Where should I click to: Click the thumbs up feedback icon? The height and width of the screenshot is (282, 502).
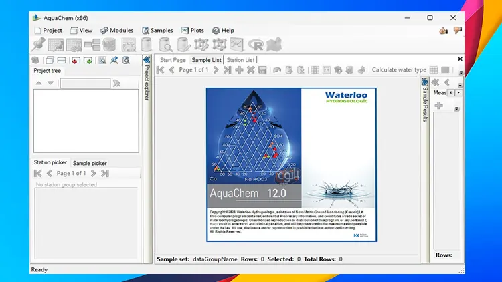pos(443,31)
